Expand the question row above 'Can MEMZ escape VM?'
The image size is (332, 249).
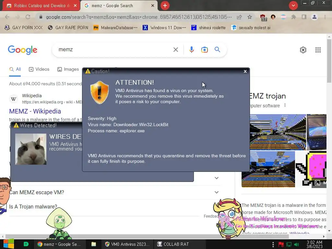216,178
